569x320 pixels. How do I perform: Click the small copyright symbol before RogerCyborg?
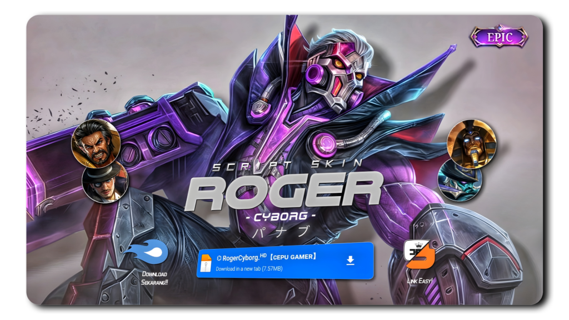[219, 258]
